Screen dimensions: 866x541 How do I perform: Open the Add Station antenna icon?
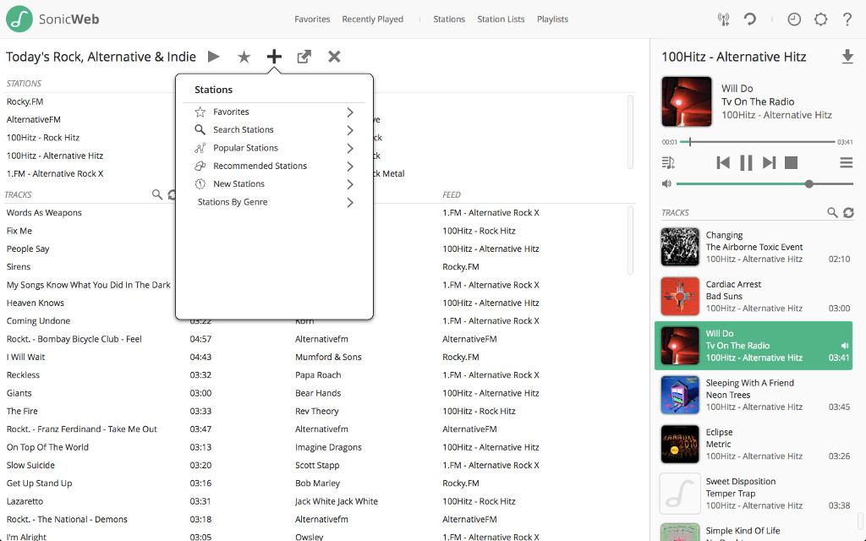(723, 19)
